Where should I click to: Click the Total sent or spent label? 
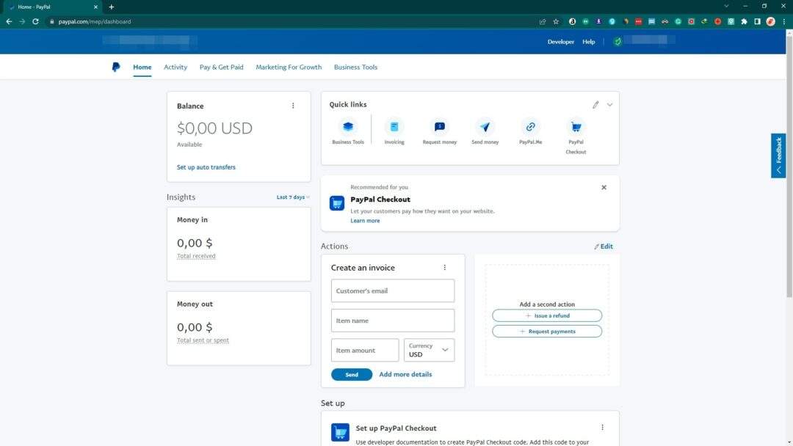point(203,340)
